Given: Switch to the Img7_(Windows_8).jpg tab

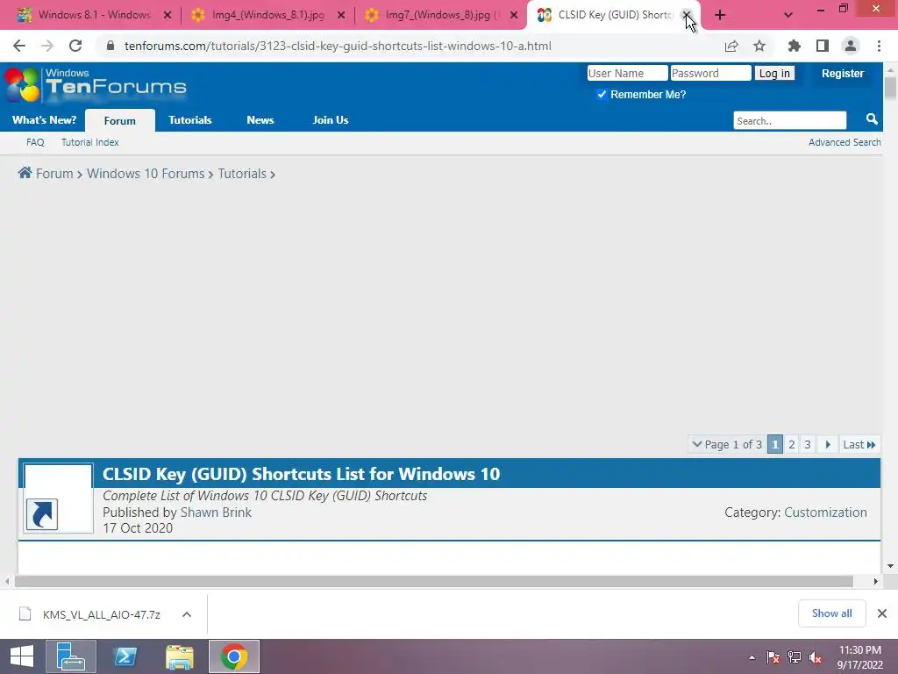Looking at the screenshot, I should (x=431, y=15).
